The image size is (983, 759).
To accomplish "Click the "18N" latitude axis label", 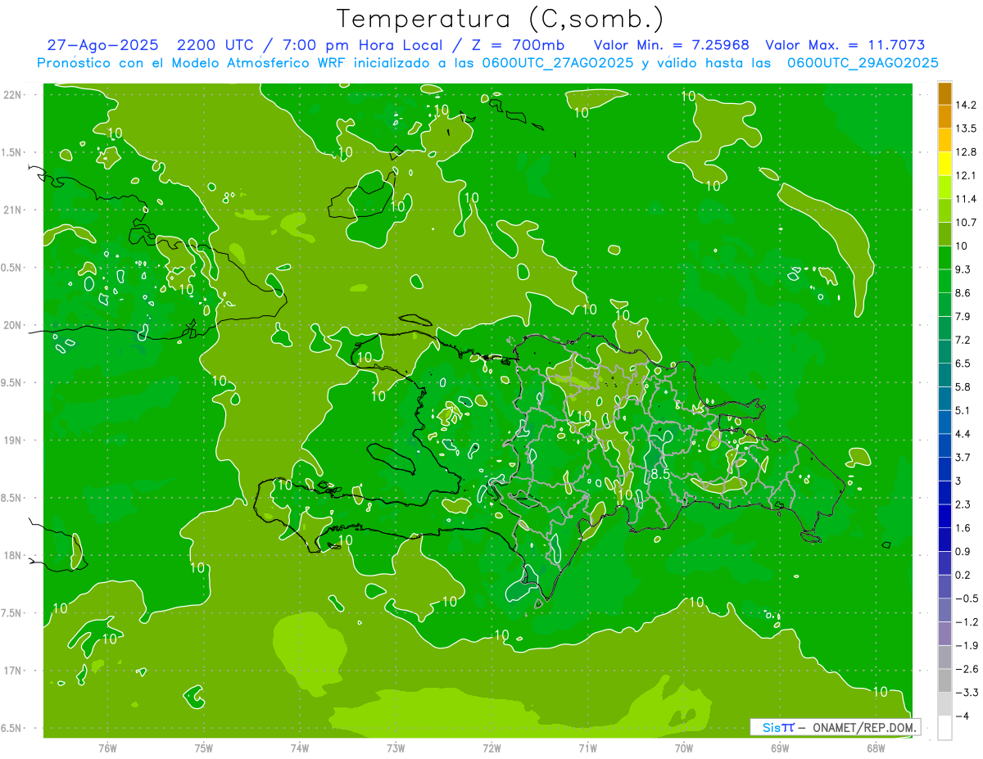I will click(12, 556).
